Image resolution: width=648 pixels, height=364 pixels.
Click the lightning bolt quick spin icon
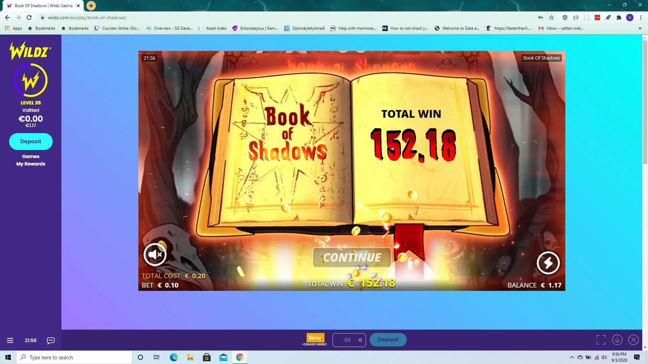548,263
